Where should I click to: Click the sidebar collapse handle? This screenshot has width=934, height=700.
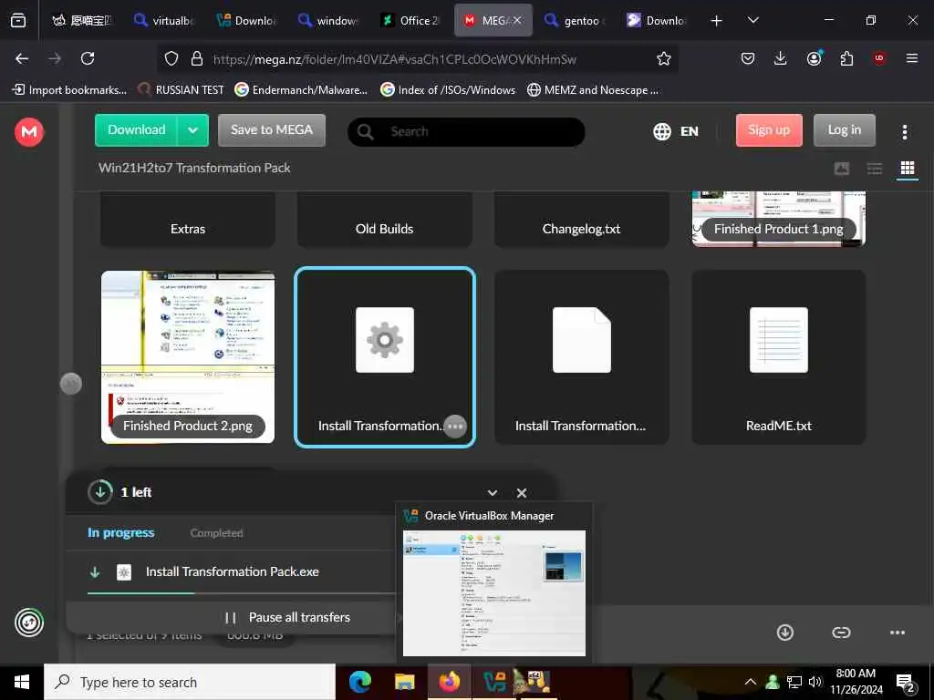(x=71, y=384)
